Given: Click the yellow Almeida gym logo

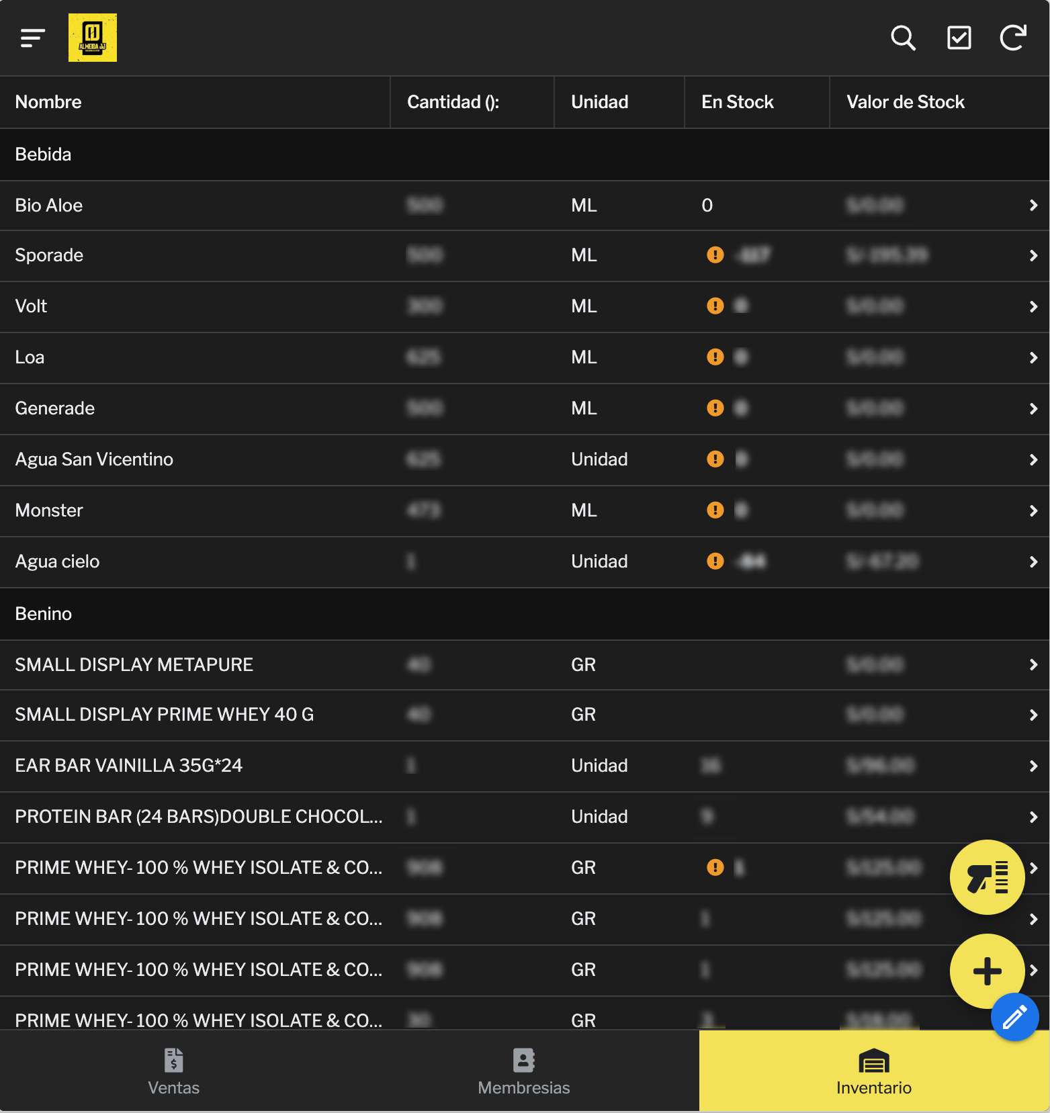Looking at the screenshot, I should click(93, 38).
